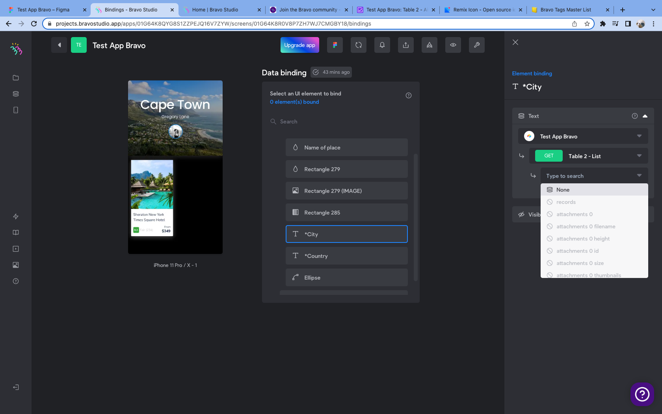Open the Test App Bravo collection dropdown
662x414 pixels.
(x=583, y=136)
